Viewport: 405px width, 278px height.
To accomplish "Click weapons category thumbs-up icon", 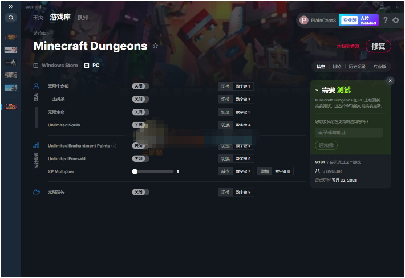I will [37, 192].
